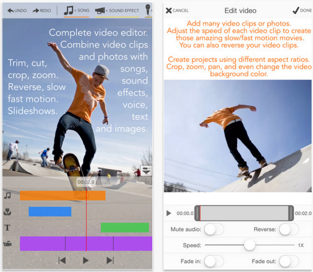Play the clip in Edit video screen
The width and height of the screenshot is (313, 272).
coord(168,214)
